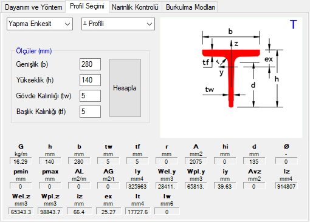Select the AL value field
This screenshot has width=310, height=222.
coord(79,186)
